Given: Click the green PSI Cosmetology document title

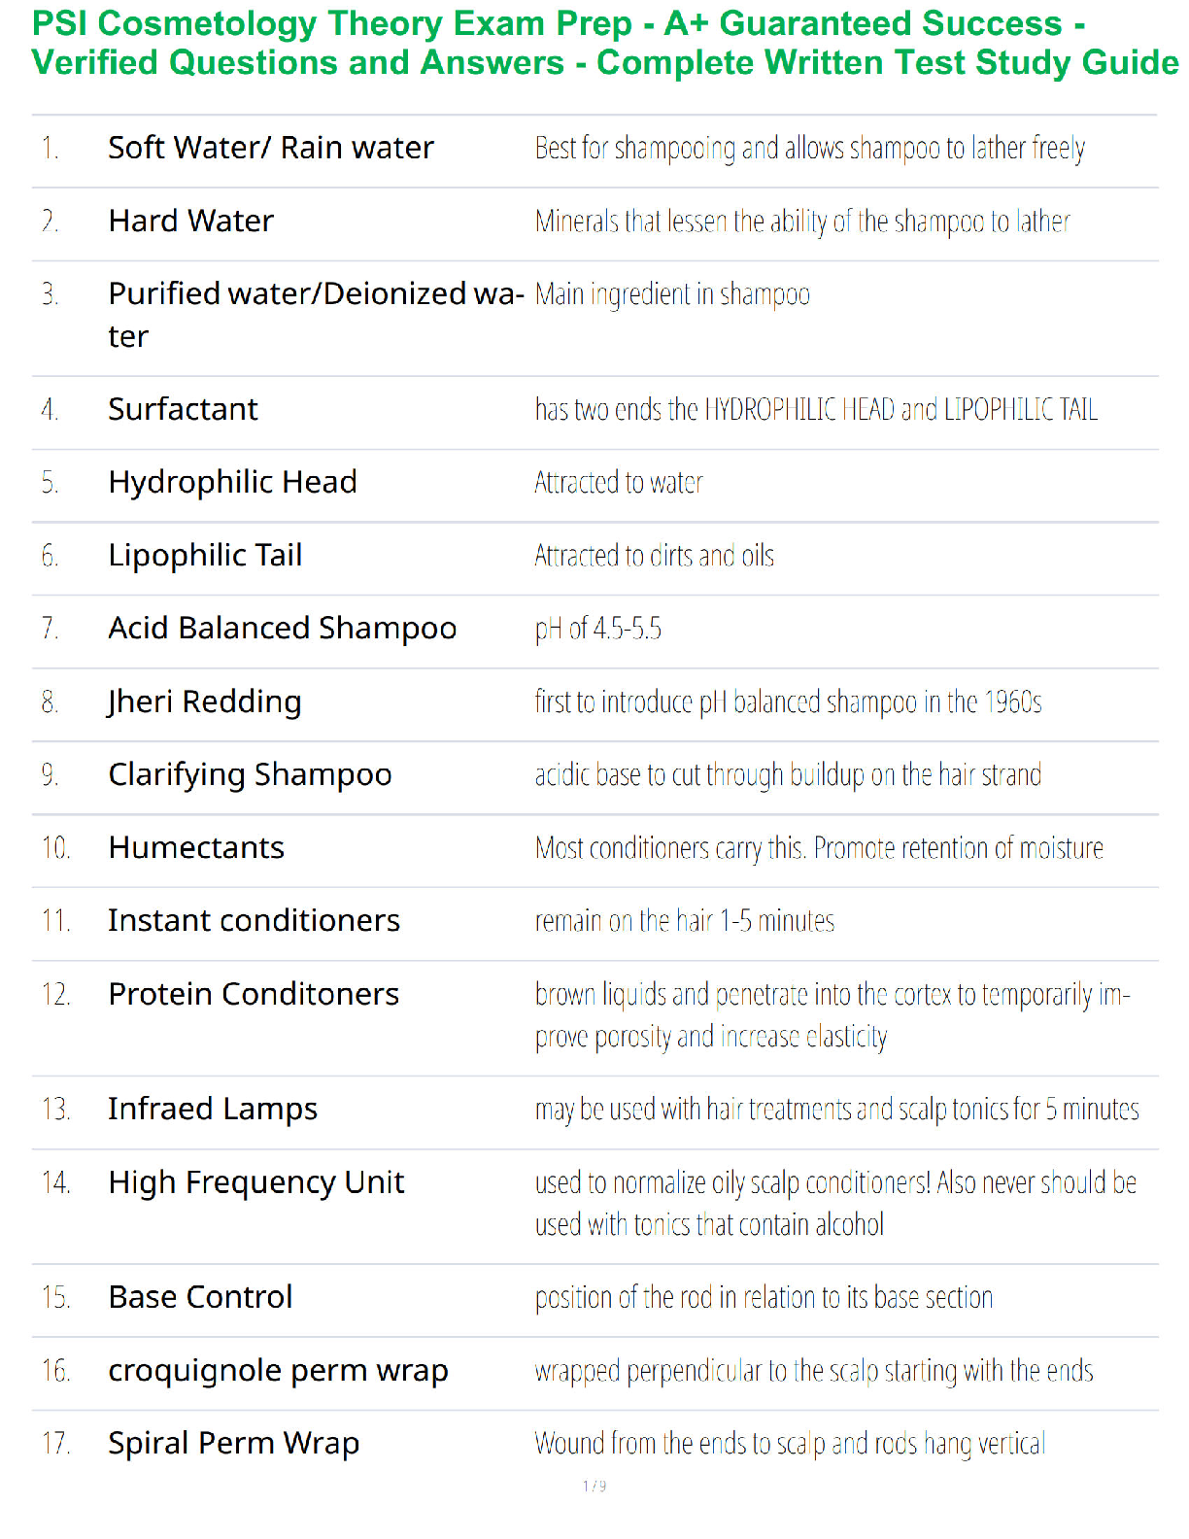Looking at the screenshot, I should (x=604, y=43).
